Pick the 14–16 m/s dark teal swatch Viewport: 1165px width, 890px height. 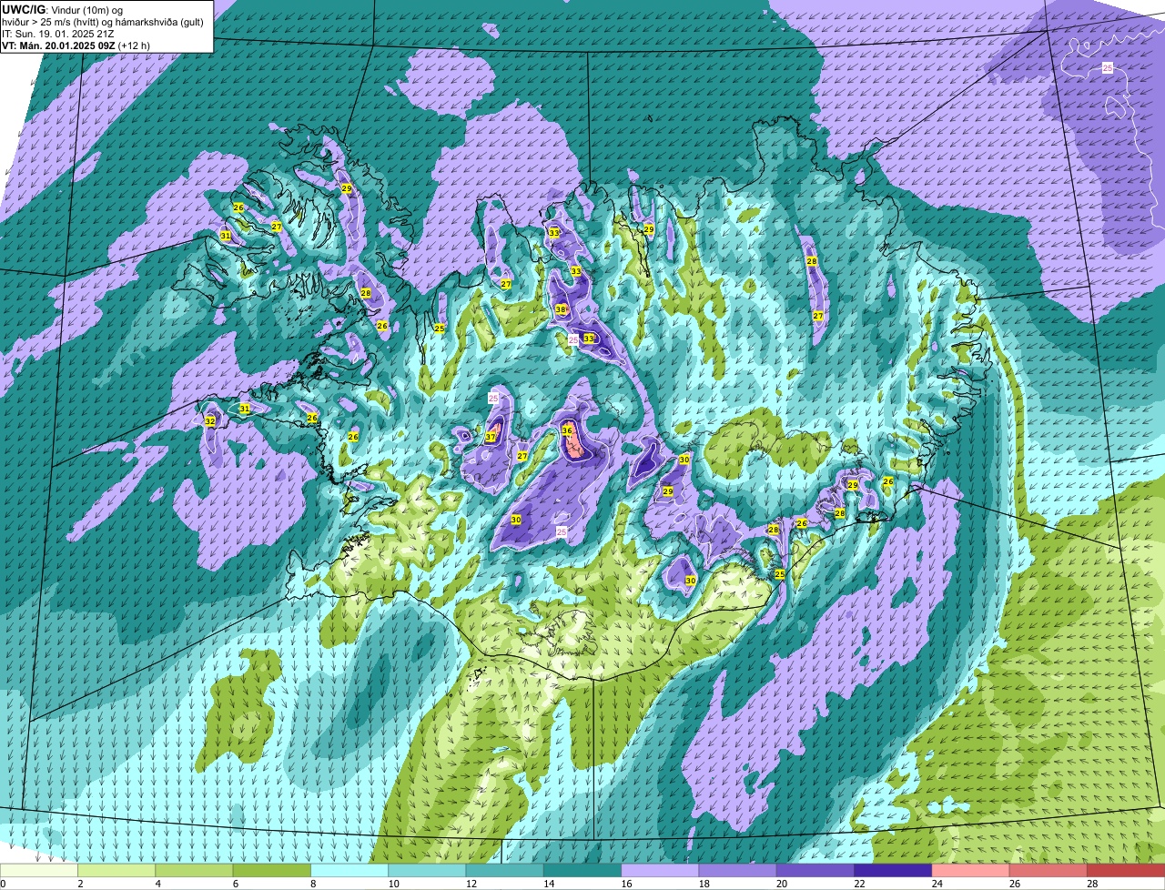point(583,870)
